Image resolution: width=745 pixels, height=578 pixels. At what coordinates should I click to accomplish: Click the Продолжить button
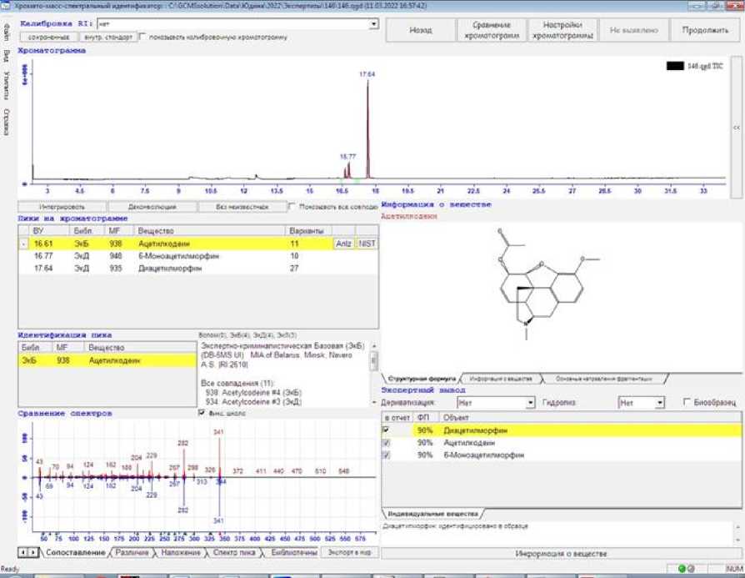coord(704,30)
